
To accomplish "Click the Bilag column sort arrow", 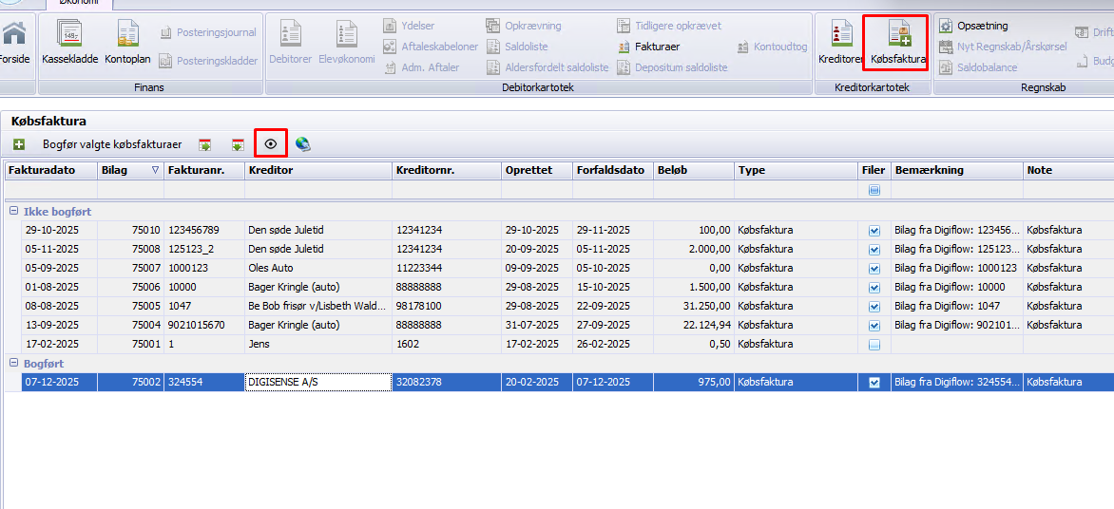I will [156, 170].
